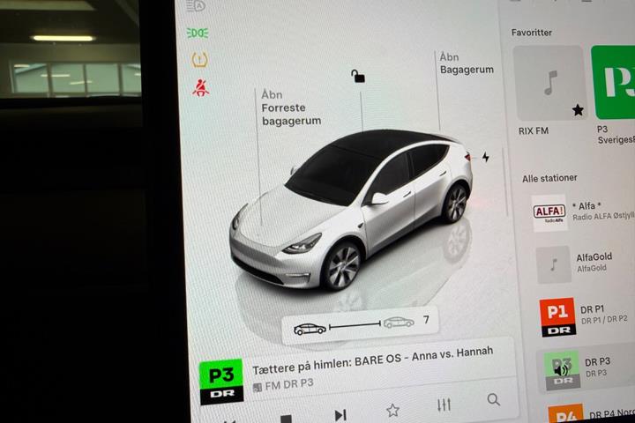Viewport: 635px width, 423px height.
Task: Open the rear Bagagerum
Action: coord(467,63)
